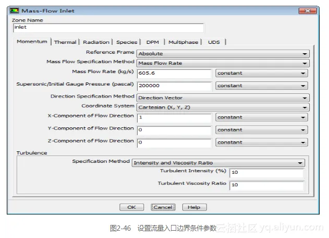Click the Fluent app icon in title bar

coord(14,10)
